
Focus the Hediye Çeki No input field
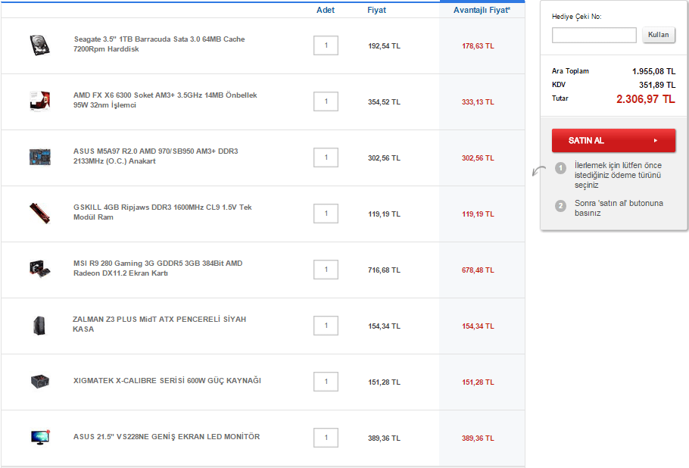pyautogui.click(x=594, y=35)
